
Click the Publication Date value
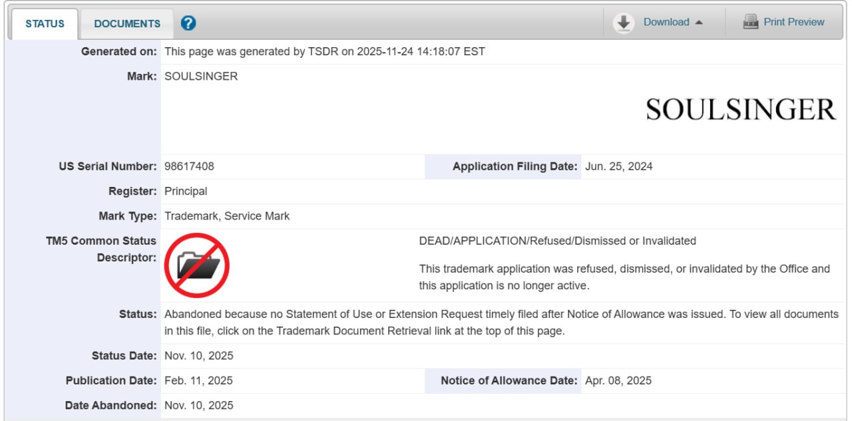[198, 380]
